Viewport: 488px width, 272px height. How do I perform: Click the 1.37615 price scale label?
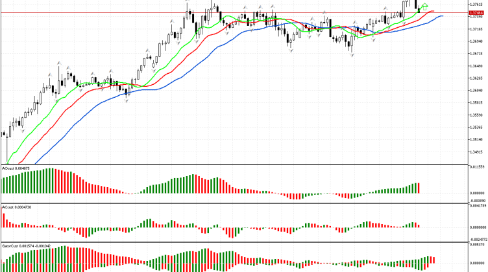(476, 5)
